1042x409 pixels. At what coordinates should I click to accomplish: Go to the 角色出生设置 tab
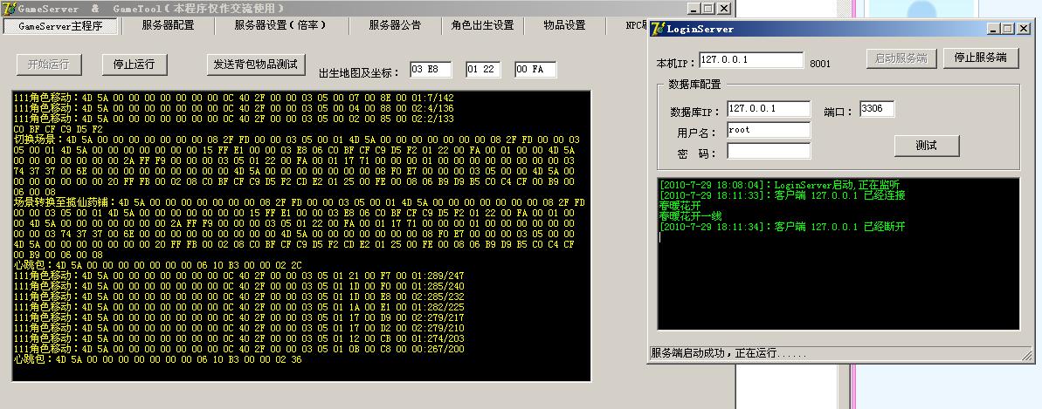[x=482, y=25]
